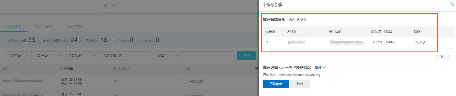The height and width of the screenshot is (96, 456).
Task: Focus the domain filter text field
Action: point(208,55)
